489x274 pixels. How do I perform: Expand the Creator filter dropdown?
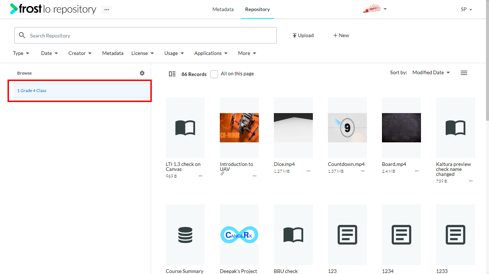pyautogui.click(x=80, y=53)
